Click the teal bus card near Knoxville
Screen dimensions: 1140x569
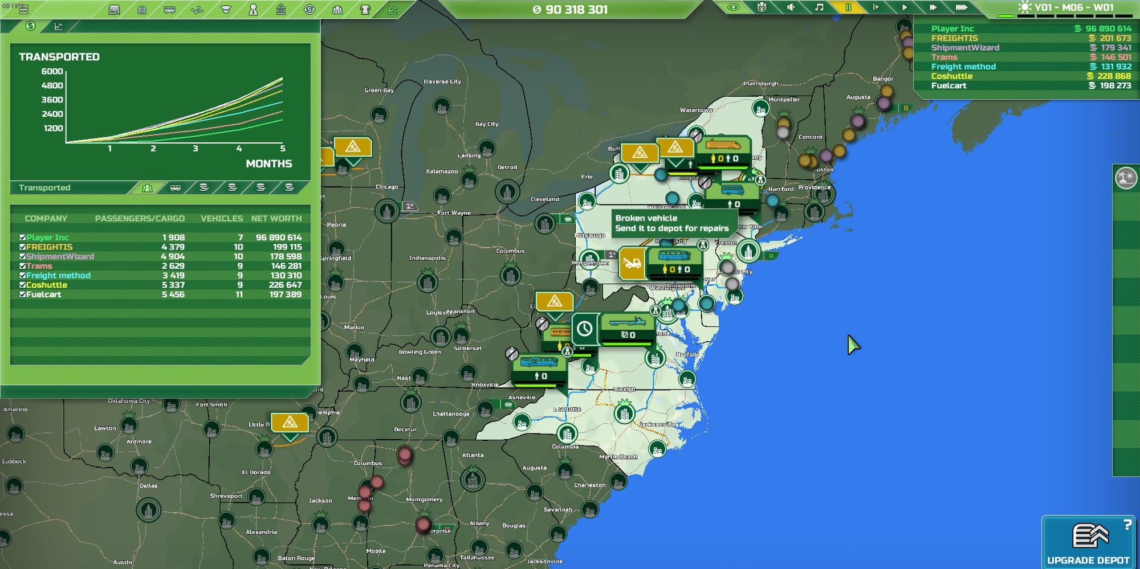click(x=539, y=369)
